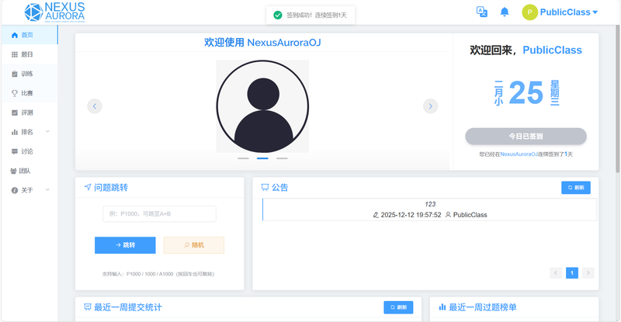The image size is (621, 322).
Task: Show next carousel slide
Action: pos(431,106)
